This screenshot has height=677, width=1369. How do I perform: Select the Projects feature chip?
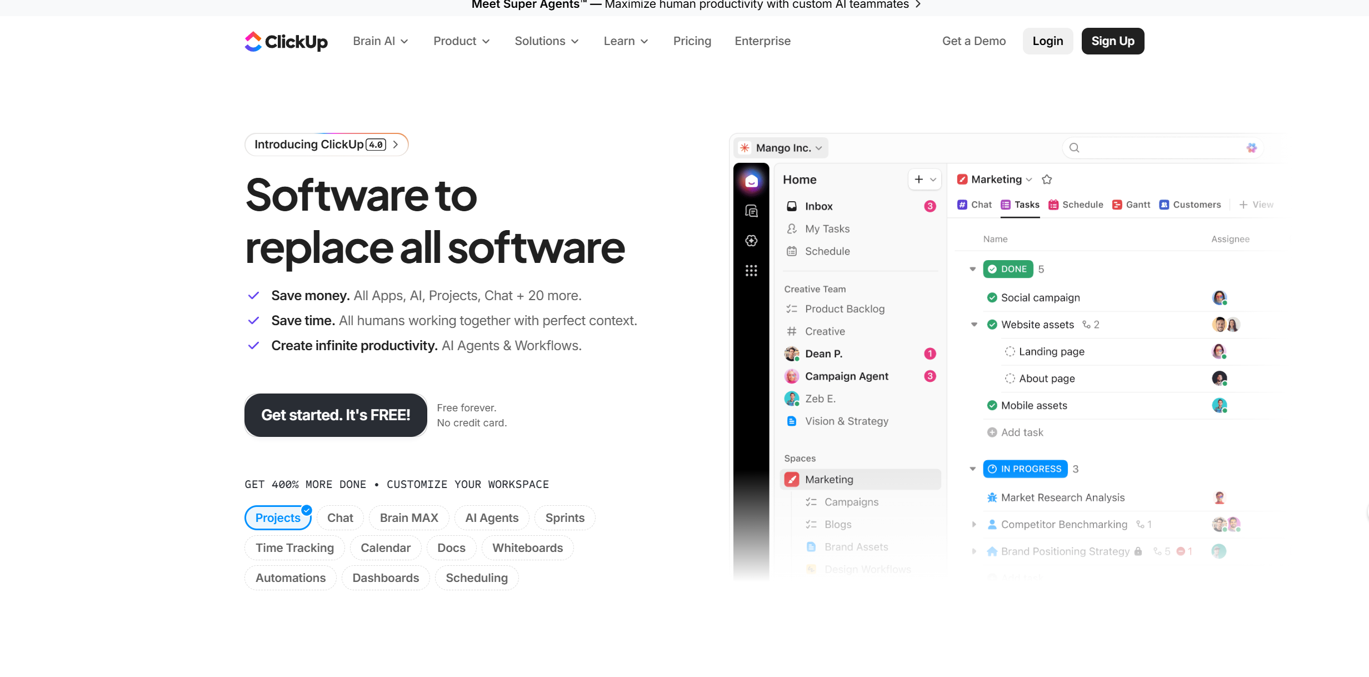(x=278, y=518)
